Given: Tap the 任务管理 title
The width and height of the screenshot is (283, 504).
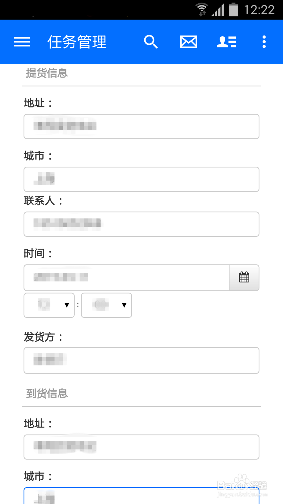Looking at the screenshot, I should [77, 42].
